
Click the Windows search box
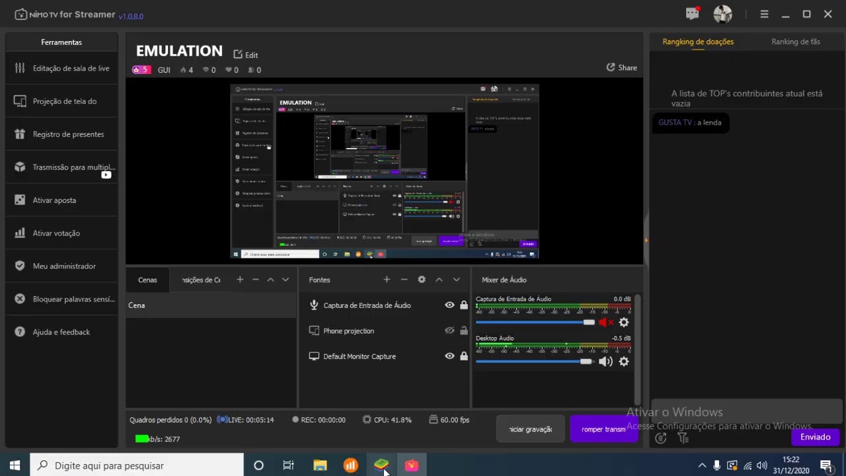click(137, 465)
